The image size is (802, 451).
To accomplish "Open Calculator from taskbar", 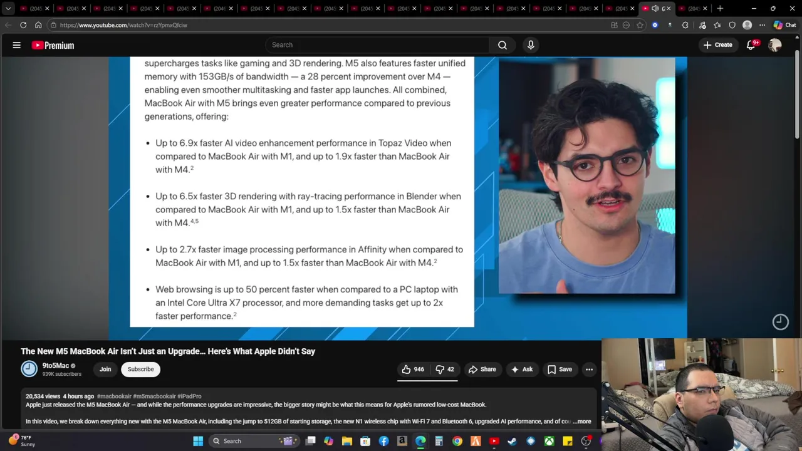I will [x=439, y=441].
